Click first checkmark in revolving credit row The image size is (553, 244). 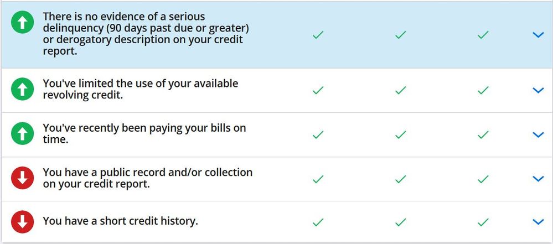pos(318,90)
